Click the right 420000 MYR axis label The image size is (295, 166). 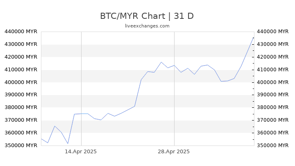coord(272,57)
